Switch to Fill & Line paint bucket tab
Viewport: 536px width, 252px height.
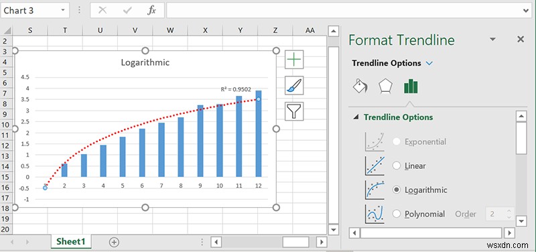360,86
